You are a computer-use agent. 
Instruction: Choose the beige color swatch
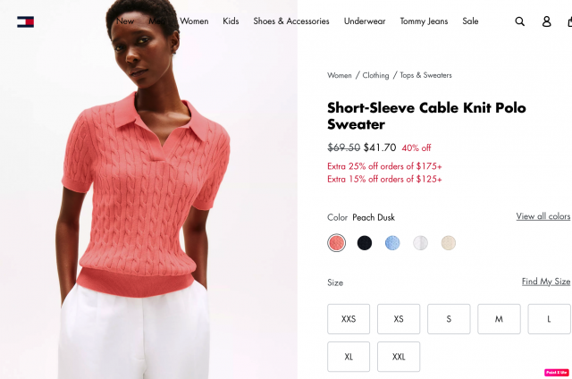(x=449, y=243)
